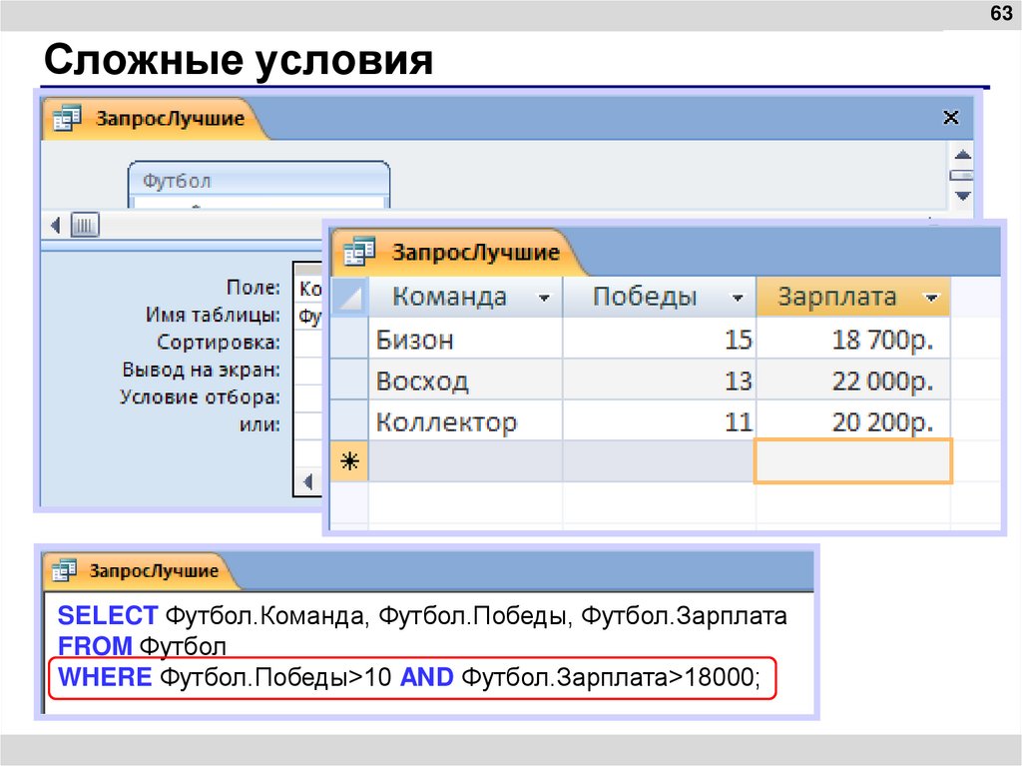Click the record selector beside the Бизон row
The height and width of the screenshot is (766, 1022).
click(x=347, y=340)
